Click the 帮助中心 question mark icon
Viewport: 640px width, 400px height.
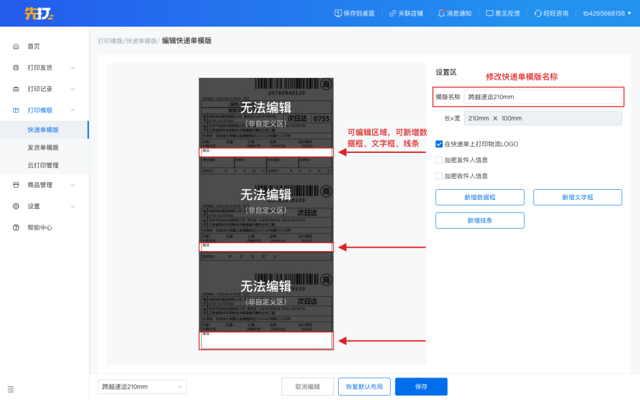[16, 227]
